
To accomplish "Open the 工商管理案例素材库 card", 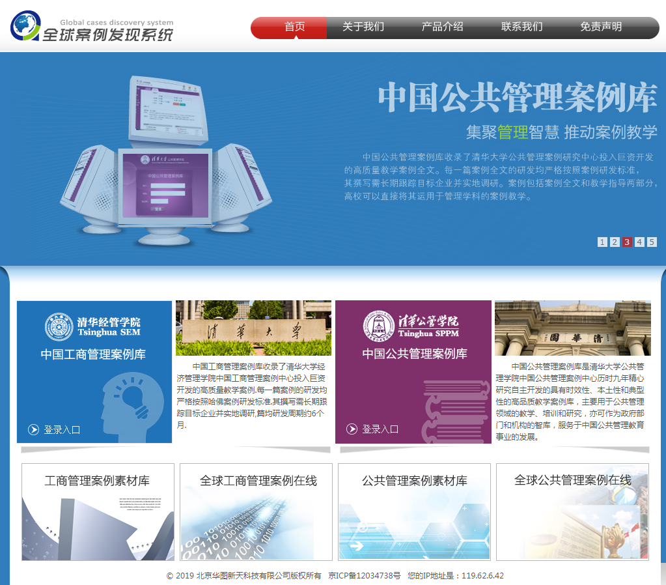I will (x=98, y=512).
